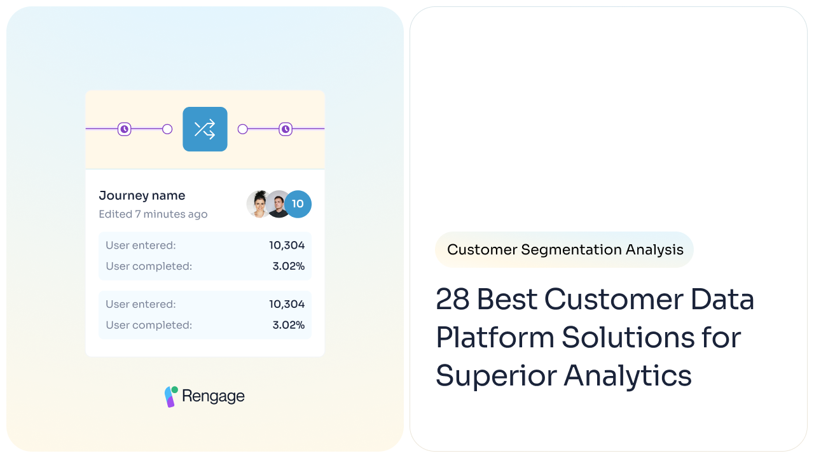Select first User completed 3.02% row

(x=205, y=266)
